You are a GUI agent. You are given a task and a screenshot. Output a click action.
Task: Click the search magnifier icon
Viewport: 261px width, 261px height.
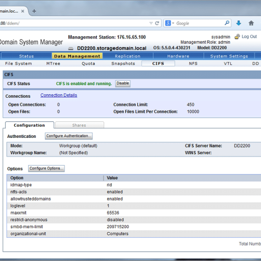coord(227,23)
